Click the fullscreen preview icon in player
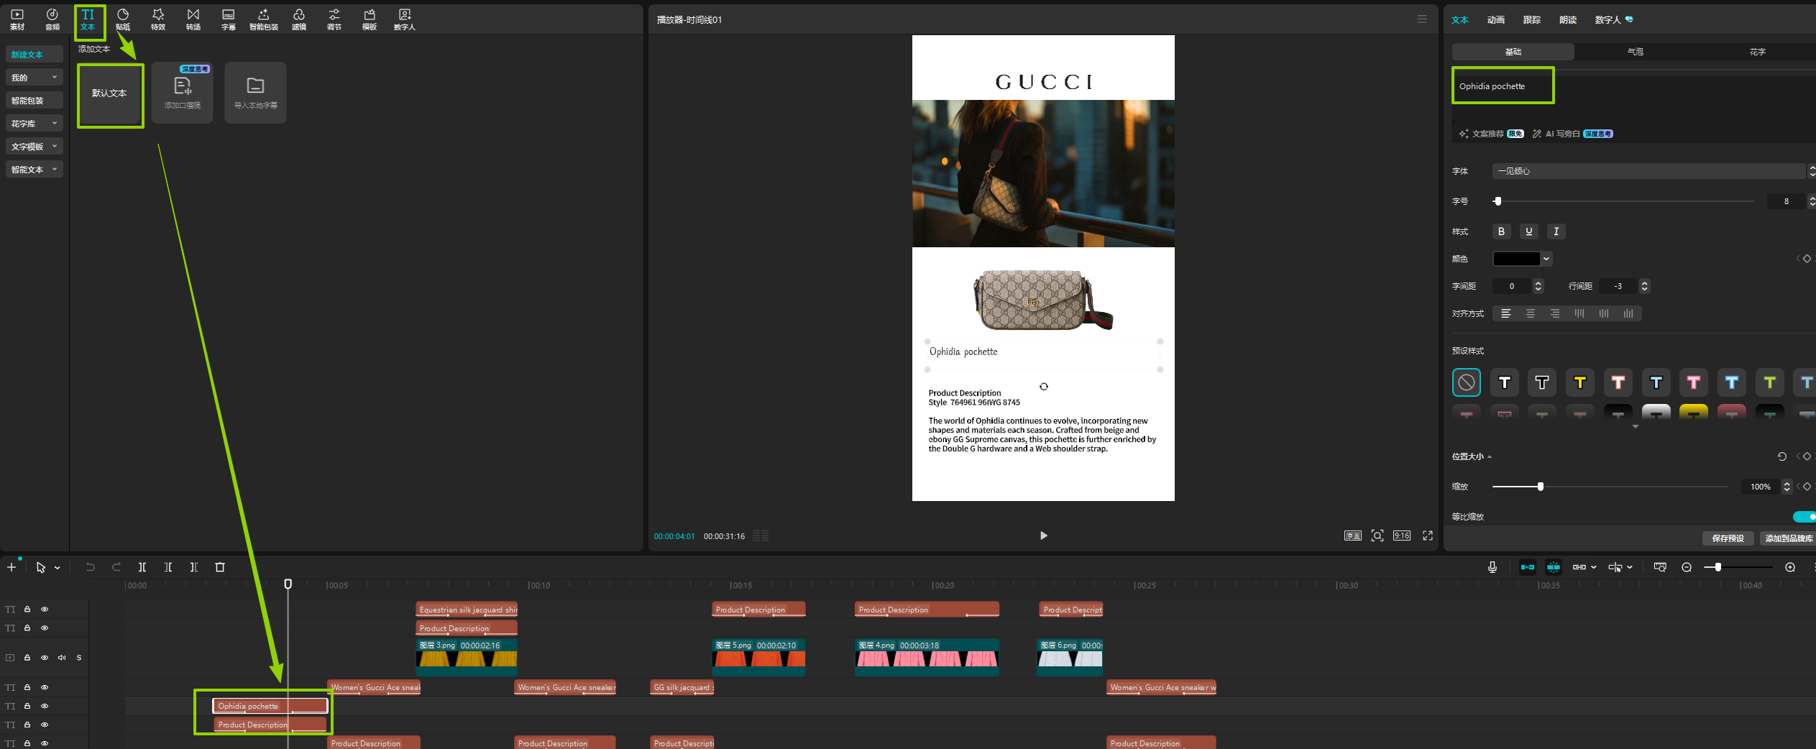Viewport: 1816px width, 749px height. 1428,536
